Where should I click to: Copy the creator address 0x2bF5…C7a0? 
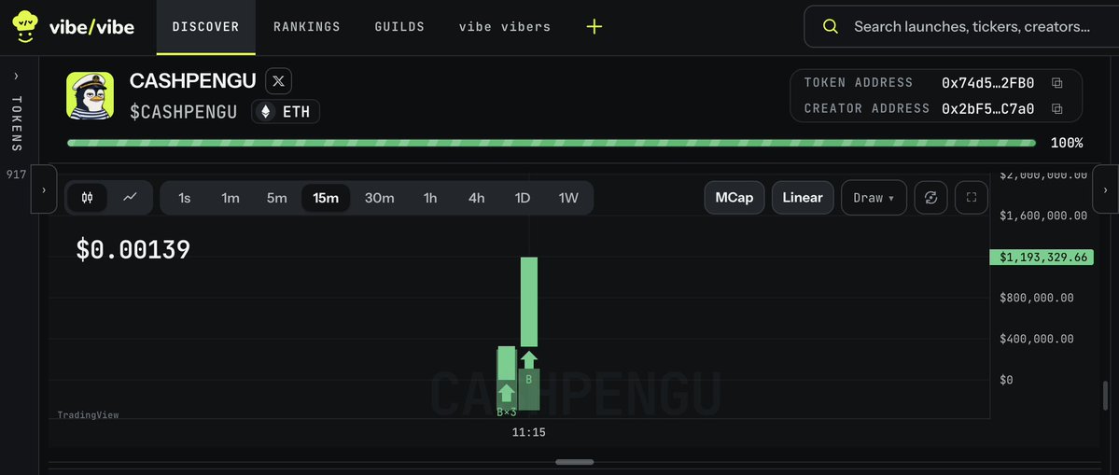1056,109
